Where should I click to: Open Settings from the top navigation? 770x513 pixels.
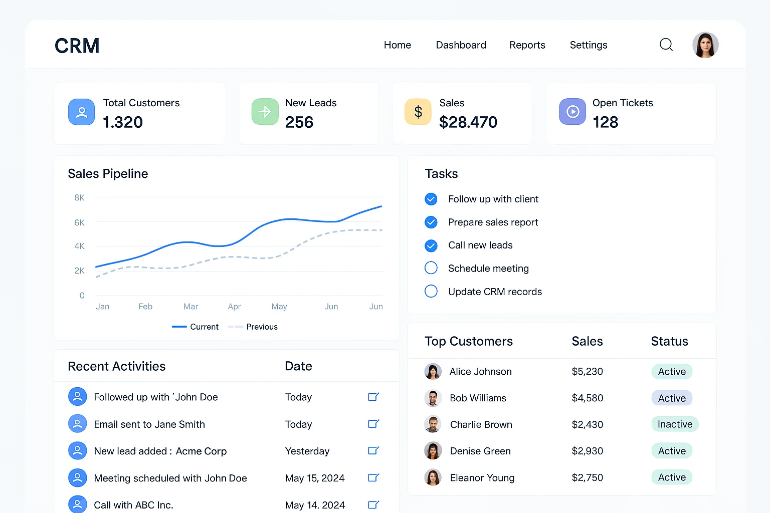coord(589,45)
